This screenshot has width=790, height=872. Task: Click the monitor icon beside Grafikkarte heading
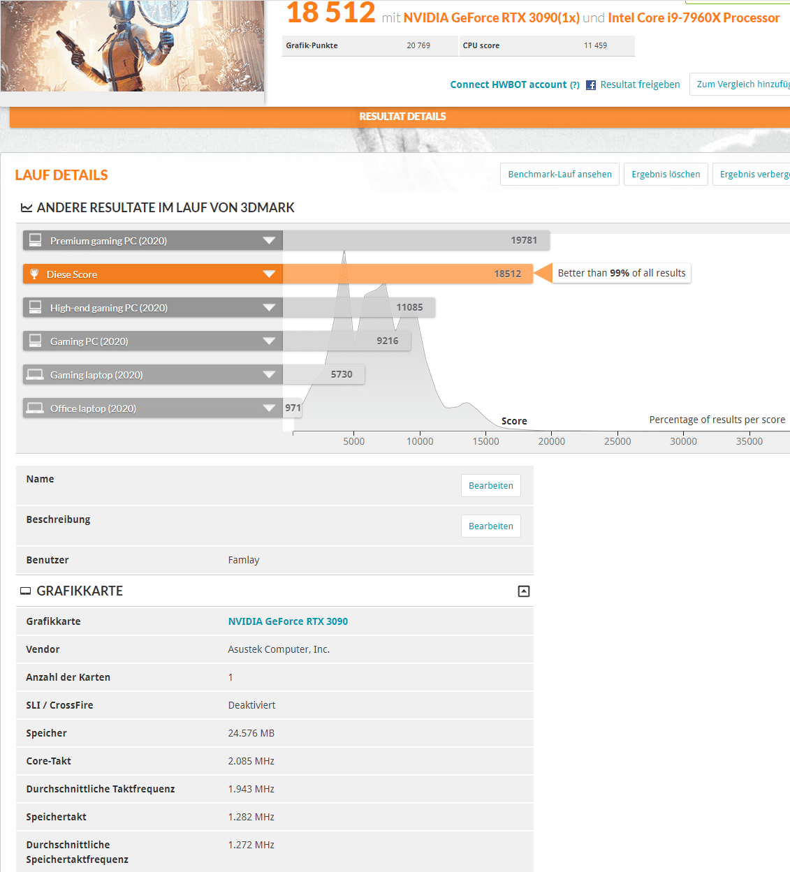coord(26,591)
